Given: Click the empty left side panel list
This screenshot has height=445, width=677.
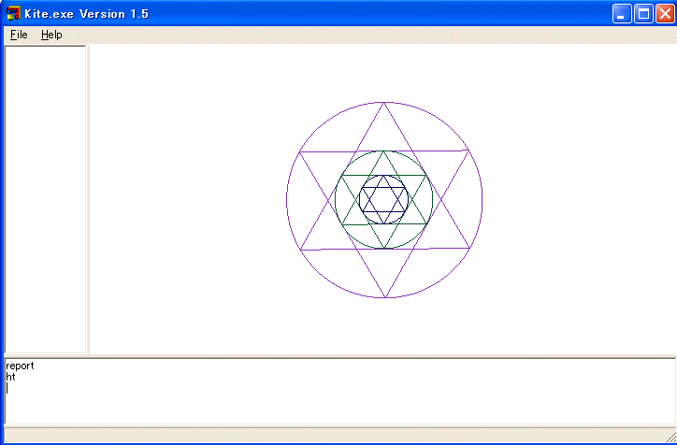Looking at the screenshot, I should pos(45,199).
